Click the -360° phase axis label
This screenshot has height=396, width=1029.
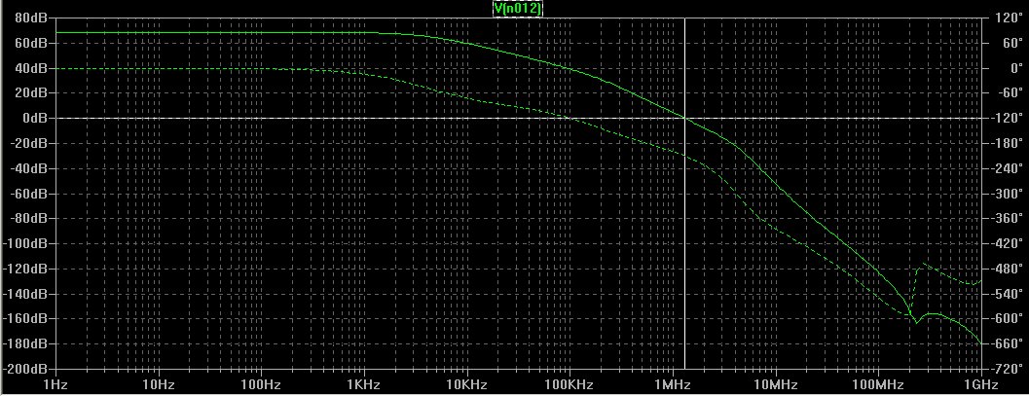point(1006,218)
